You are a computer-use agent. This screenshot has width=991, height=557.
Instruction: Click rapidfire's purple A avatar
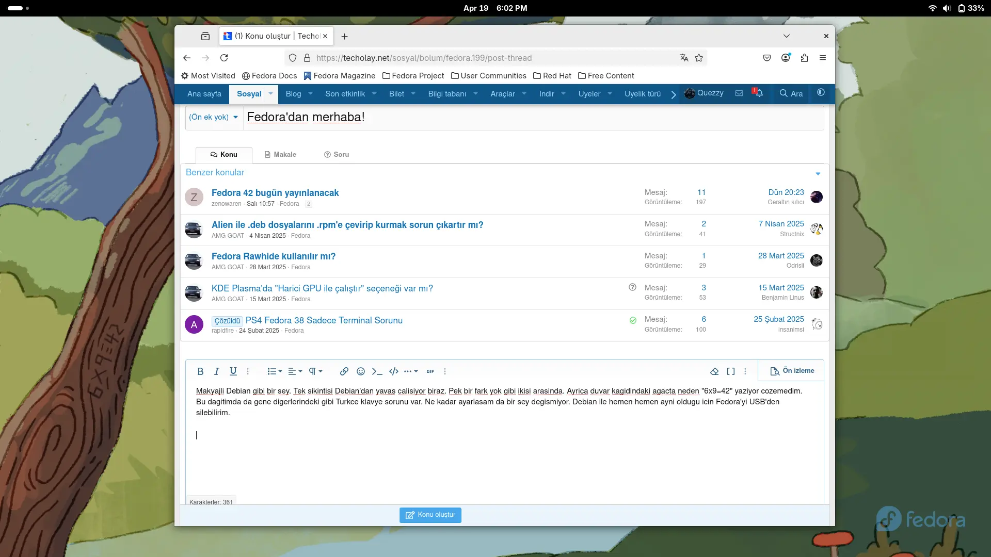(194, 324)
